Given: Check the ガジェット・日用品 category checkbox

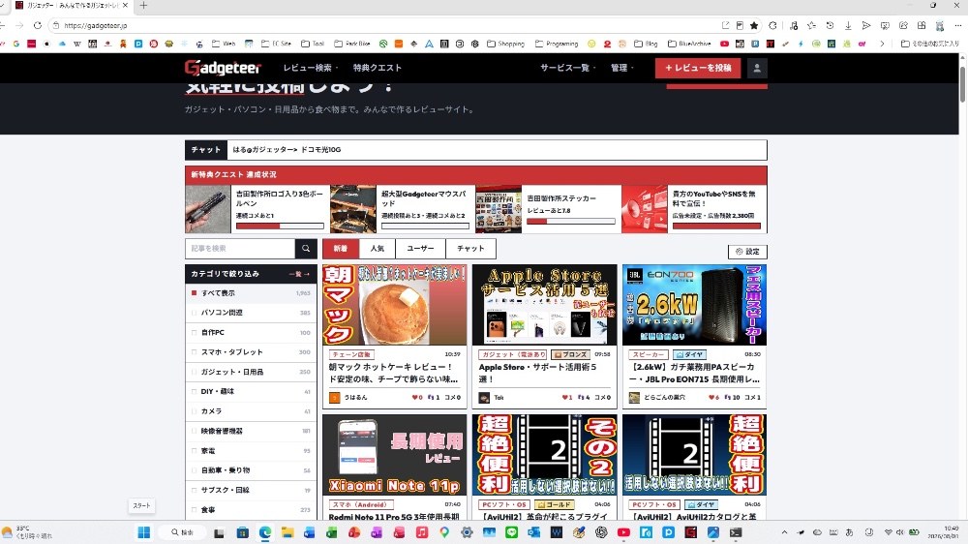Looking at the screenshot, I should tap(194, 372).
